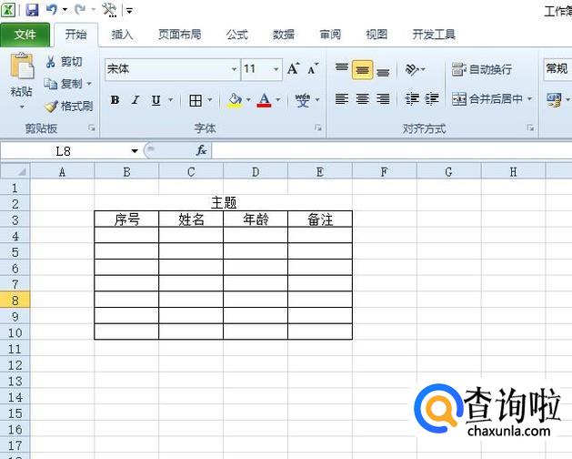The image size is (572, 459).
Task: Click the Cut scissors icon
Action: click(50, 61)
